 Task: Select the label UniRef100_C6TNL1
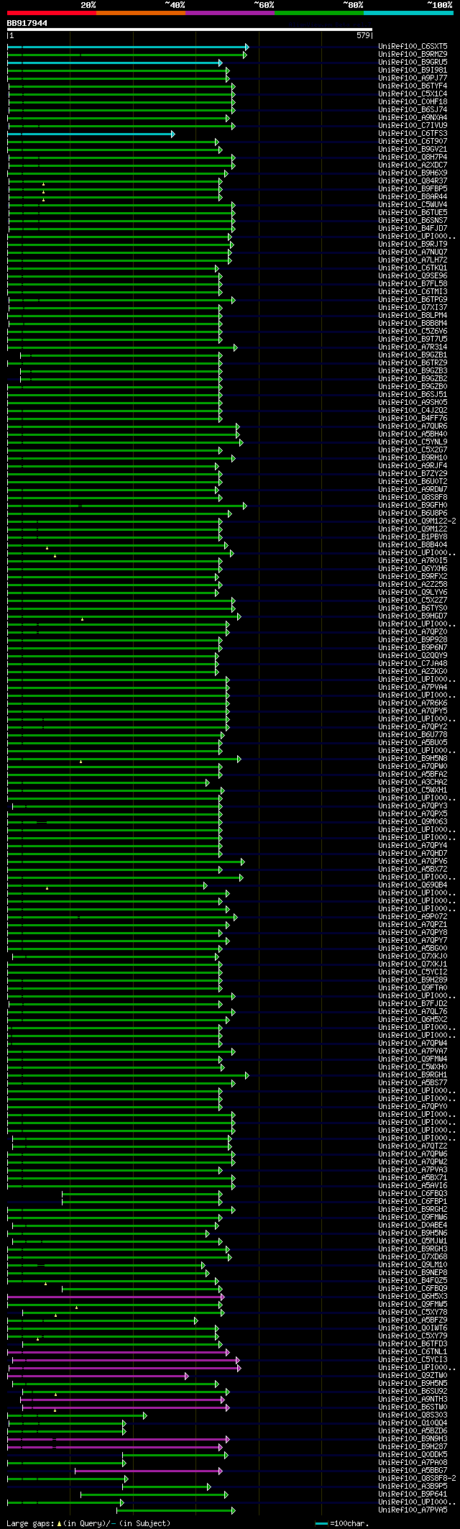click(x=413, y=1351)
